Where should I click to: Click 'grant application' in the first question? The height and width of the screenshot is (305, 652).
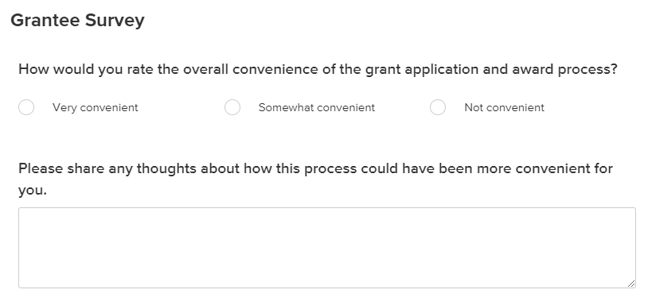422,69
